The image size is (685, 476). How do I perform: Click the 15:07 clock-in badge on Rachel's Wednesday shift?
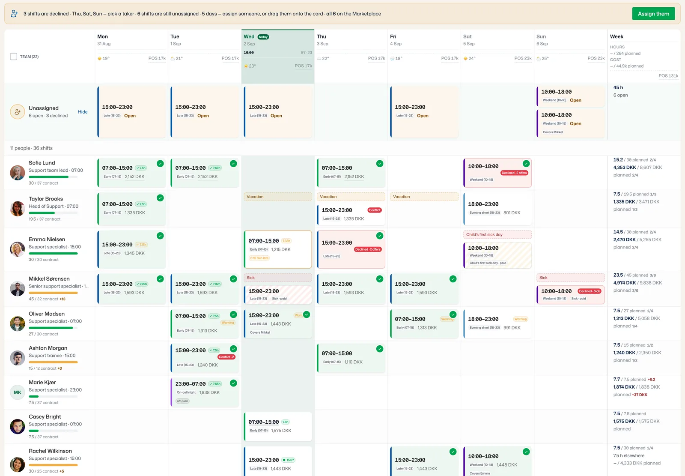coord(289,460)
